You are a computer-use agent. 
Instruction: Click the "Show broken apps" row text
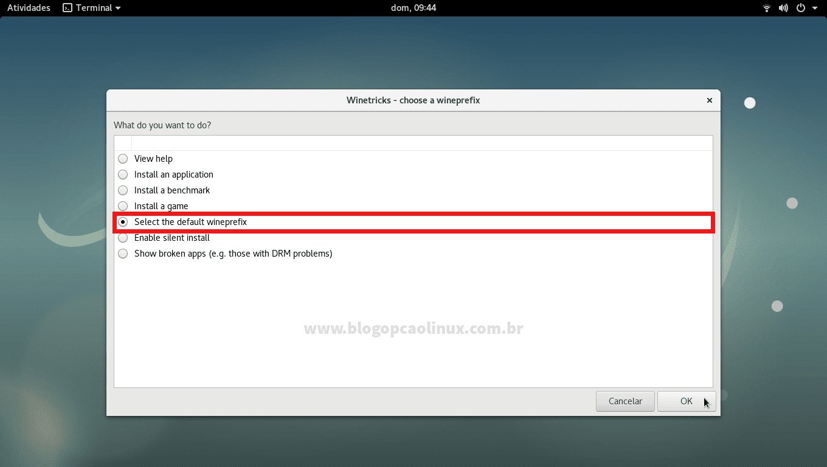(x=234, y=254)
